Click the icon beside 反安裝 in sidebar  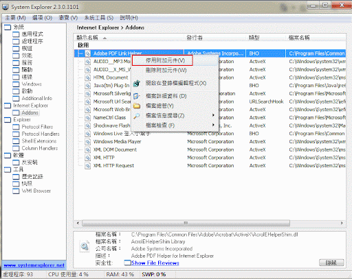(x=16, y=162)
